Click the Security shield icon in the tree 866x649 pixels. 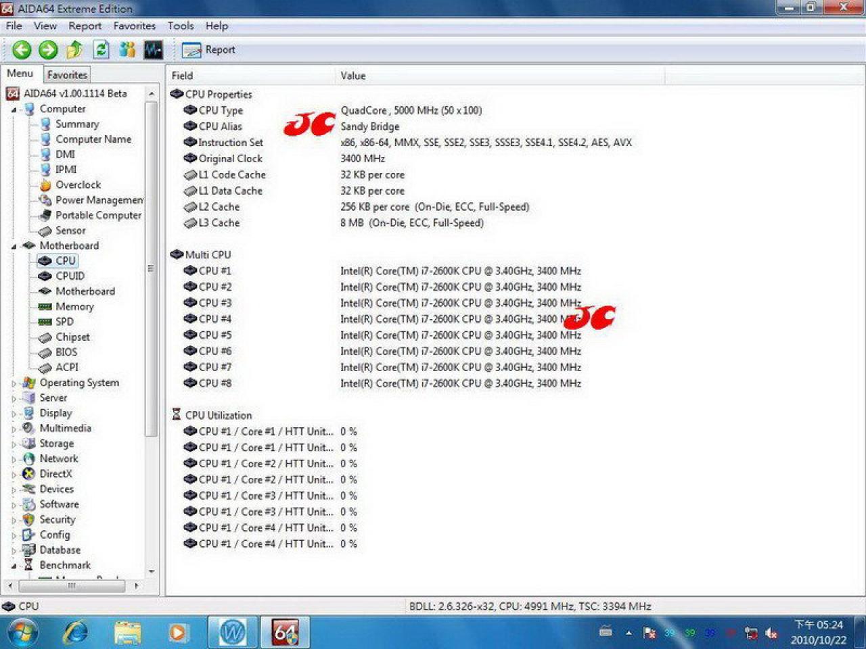click(28, 520)
